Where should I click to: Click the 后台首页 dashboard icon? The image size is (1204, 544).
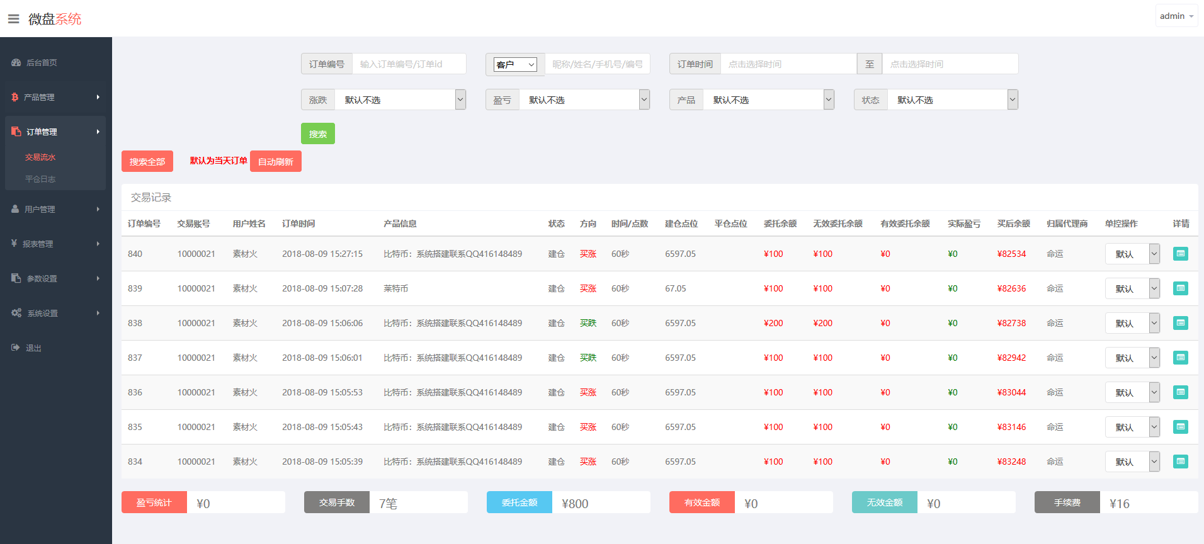click(x=16, y=63)
